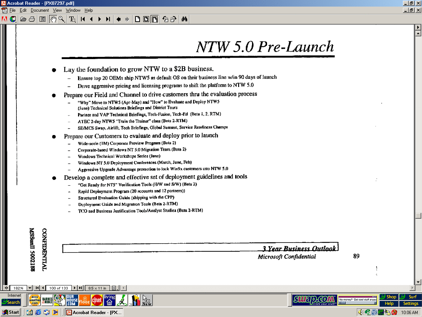Click the Windows Start button
The width and height of the screenshot is (422, 317).
point(11,312)
